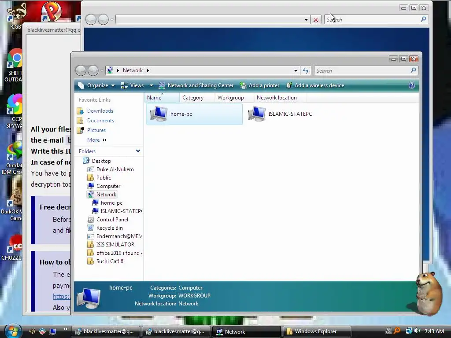Click the clock showing 7:43 AM
The width and height of the screenshot is (451, 338).
coord(434,331)
